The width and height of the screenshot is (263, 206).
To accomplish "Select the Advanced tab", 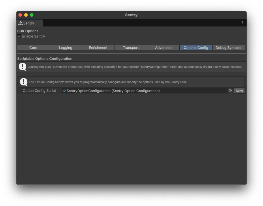I will pyautogui.click(x=163, y=47).
